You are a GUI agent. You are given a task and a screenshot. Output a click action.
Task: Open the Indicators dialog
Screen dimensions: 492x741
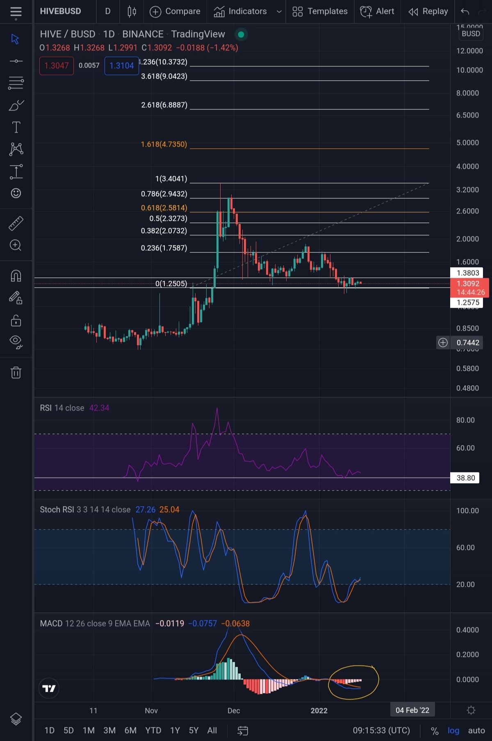point(240,11)
